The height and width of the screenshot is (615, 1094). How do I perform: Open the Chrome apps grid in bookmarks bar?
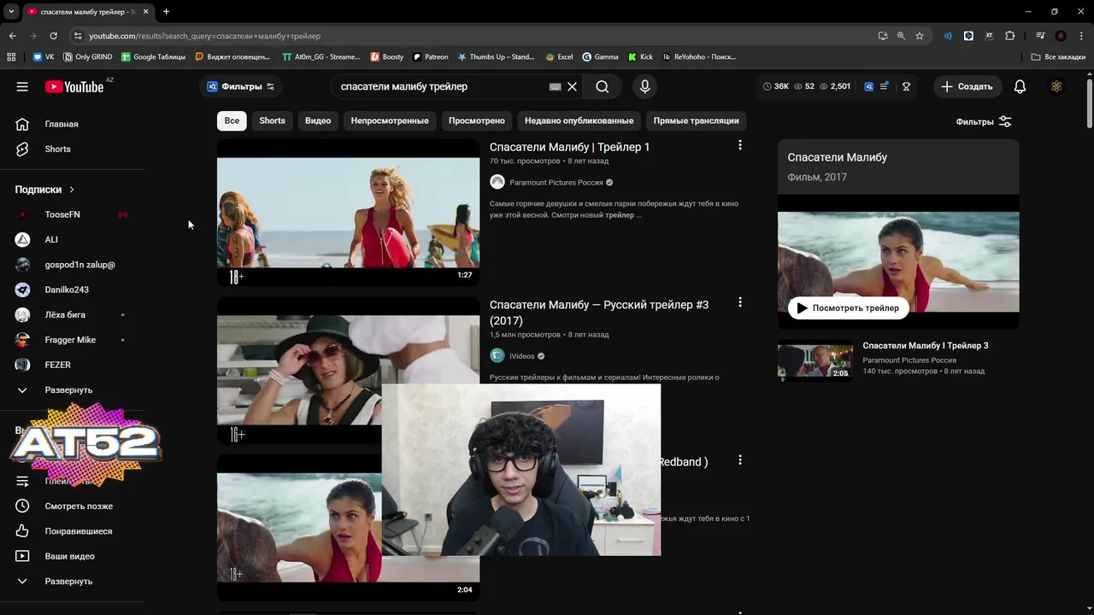(11, 56)
